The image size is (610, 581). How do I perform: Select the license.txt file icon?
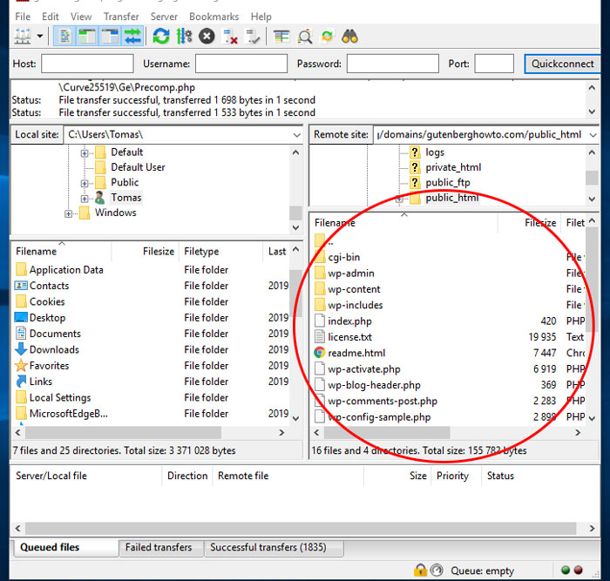[320, 337]
